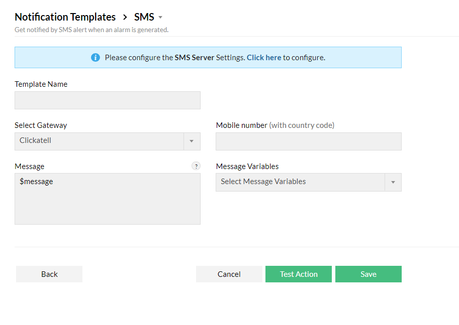Screen dimensions: 459x325
Task: Navigate to Notification Templates breadcrumb
Action: pos(65,17)
